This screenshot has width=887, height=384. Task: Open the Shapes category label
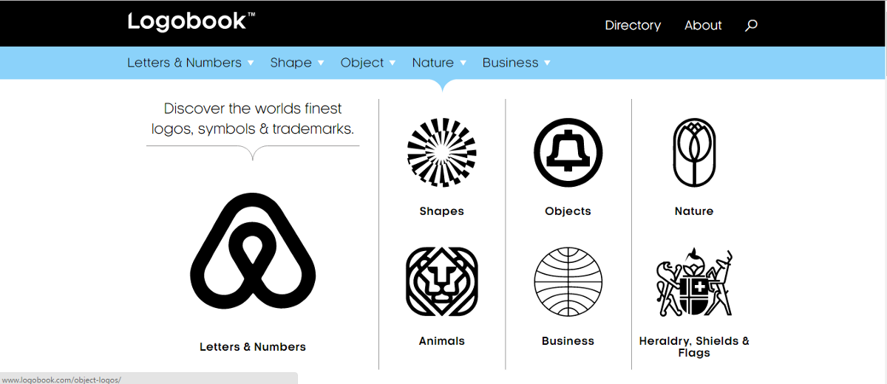click(442, 211)
